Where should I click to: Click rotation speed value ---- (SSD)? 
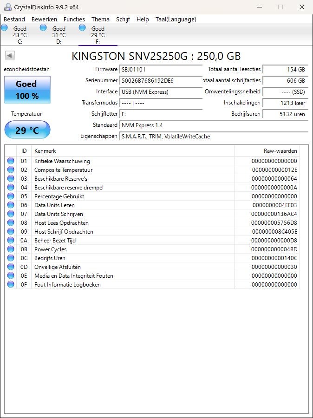285,91
